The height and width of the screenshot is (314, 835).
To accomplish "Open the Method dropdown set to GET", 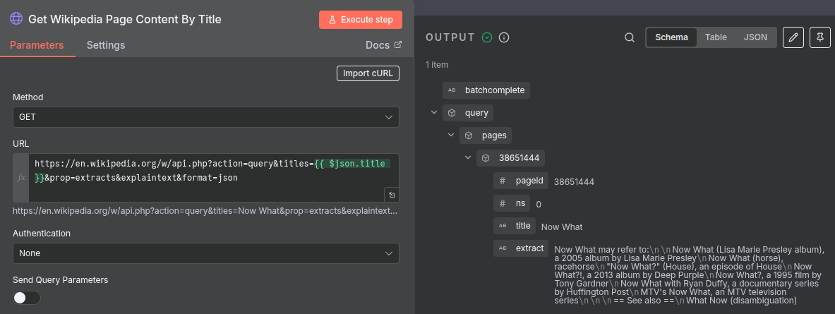I will point(206,117).
